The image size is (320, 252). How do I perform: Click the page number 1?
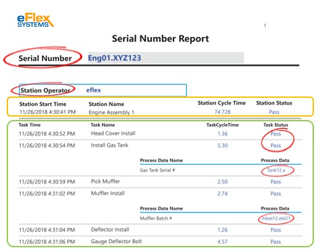tap(265, 25)
